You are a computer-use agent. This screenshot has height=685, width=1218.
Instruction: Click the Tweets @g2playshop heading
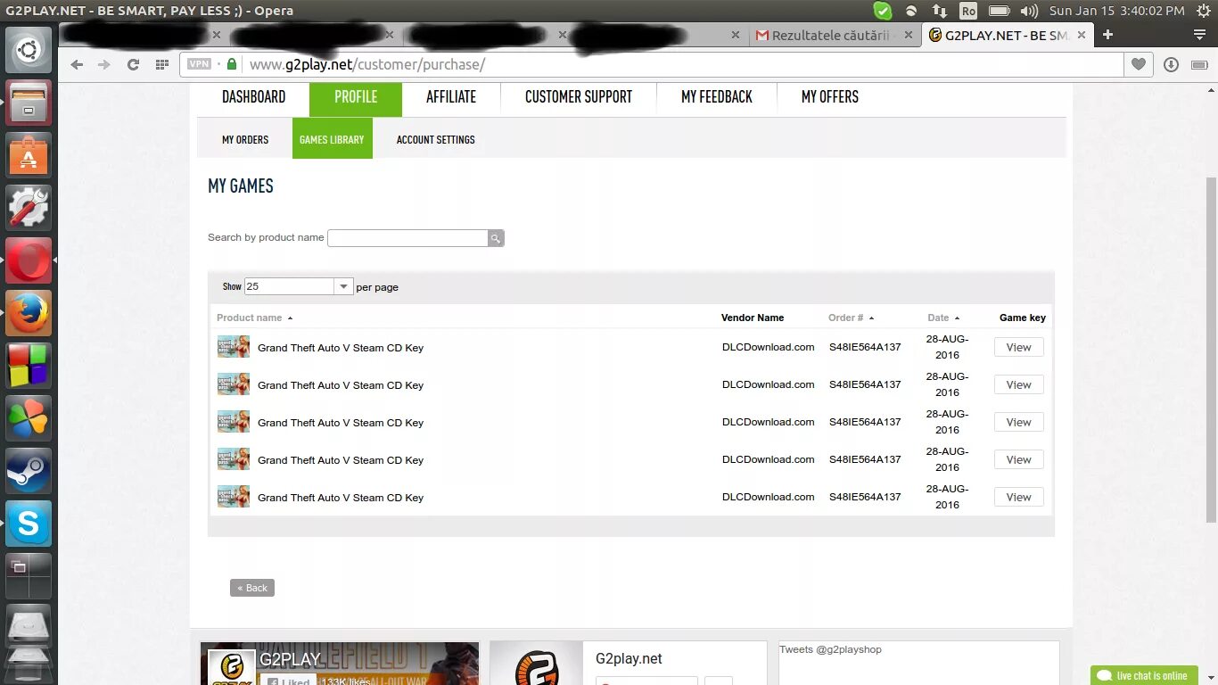(830, 649)
